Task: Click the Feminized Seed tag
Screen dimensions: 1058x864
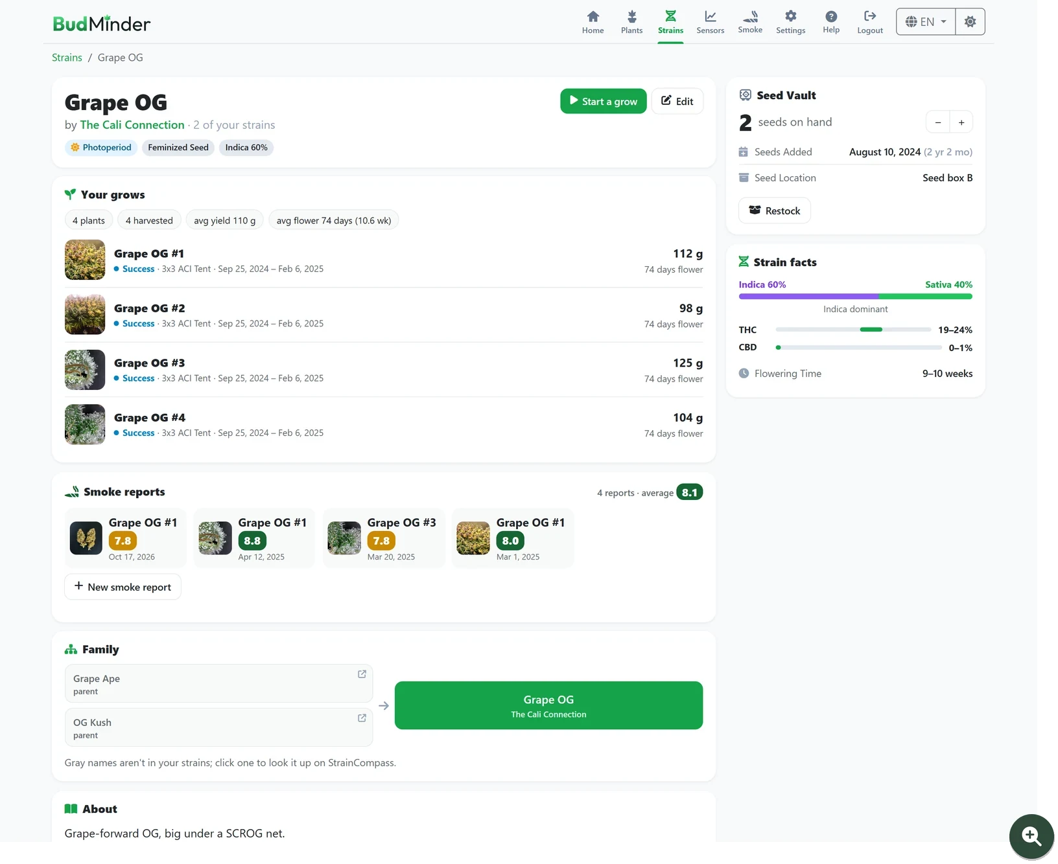Action: 178,148
